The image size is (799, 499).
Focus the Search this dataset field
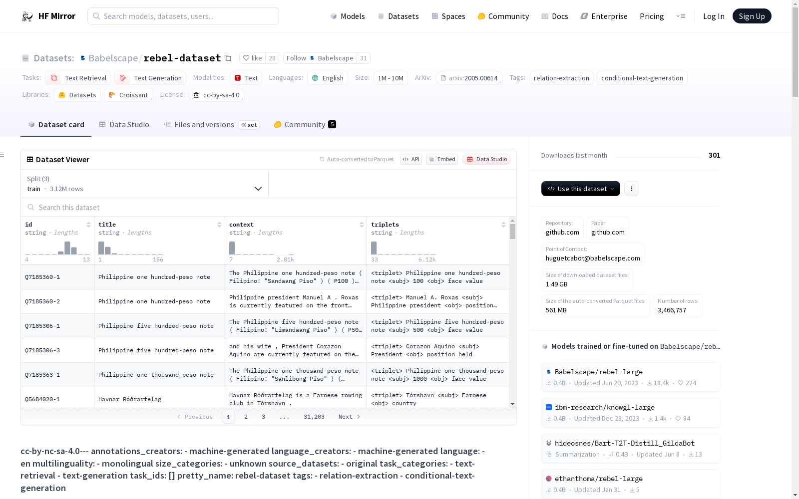(269, 207)
